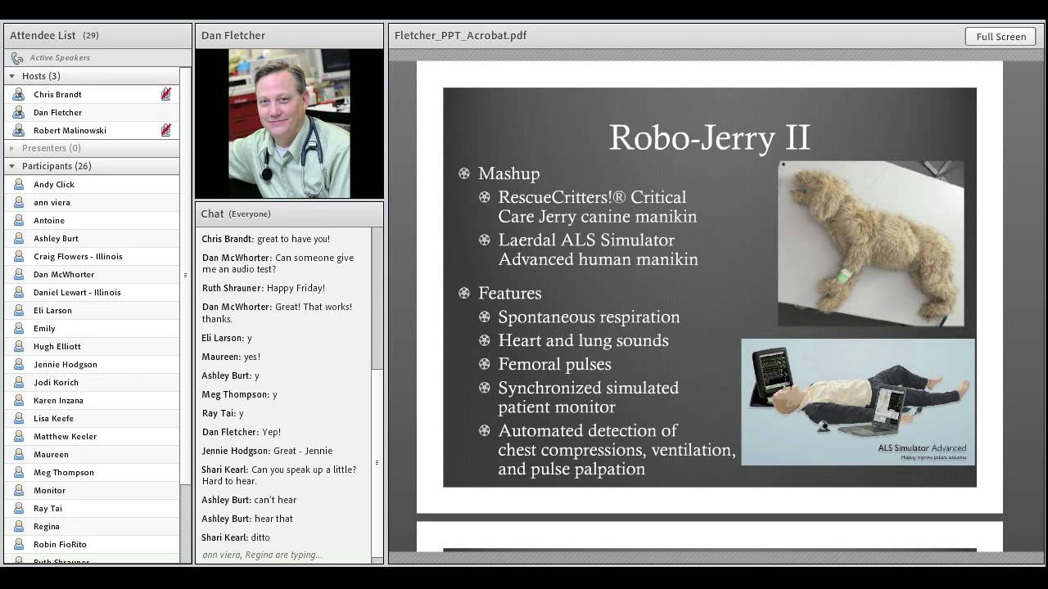Click the "Spontaneous respiration" slide bullet
The width and height of the screenshot is (1048, 589).
[589, 317]
